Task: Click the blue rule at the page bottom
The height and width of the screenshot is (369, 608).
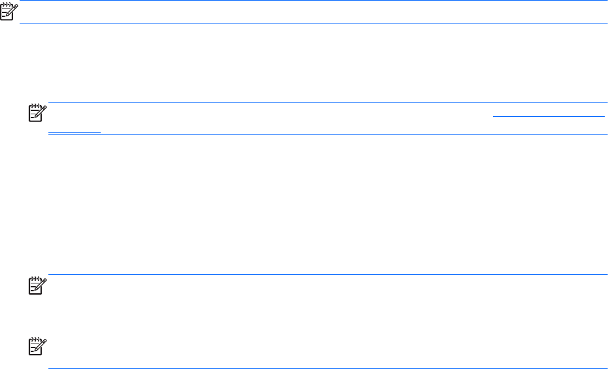Action: pyautogui.click(x=327, y=368)
